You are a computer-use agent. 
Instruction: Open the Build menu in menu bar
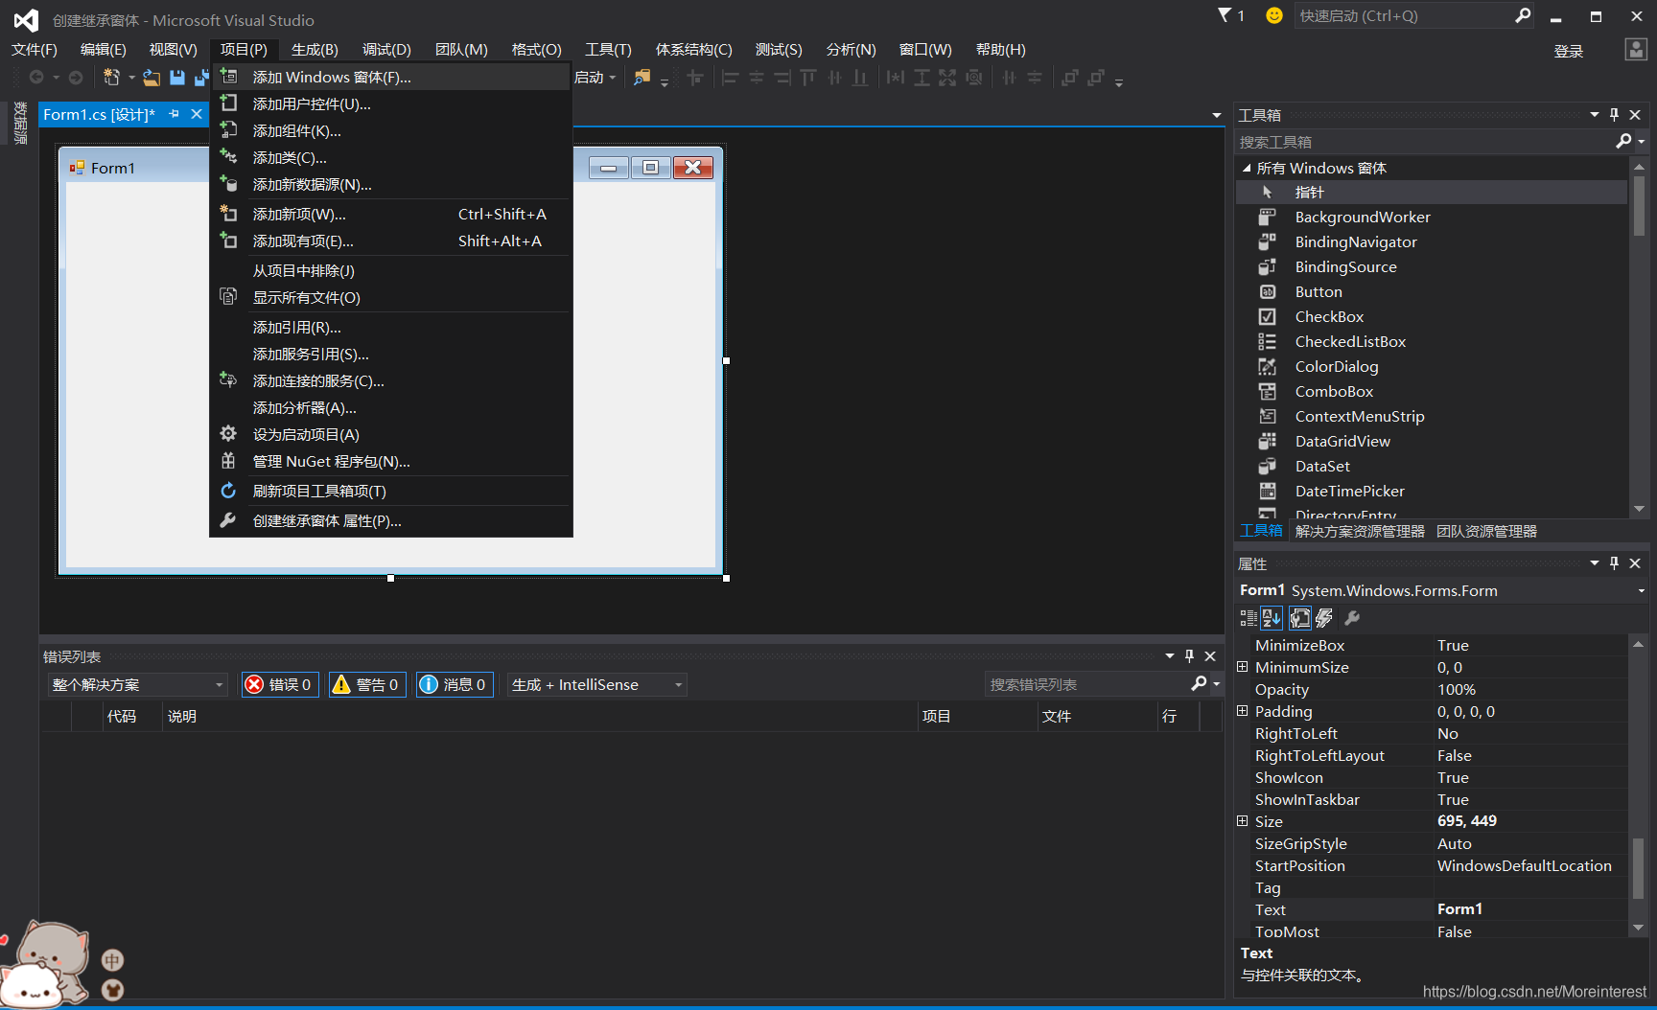[x=315, y=49]
